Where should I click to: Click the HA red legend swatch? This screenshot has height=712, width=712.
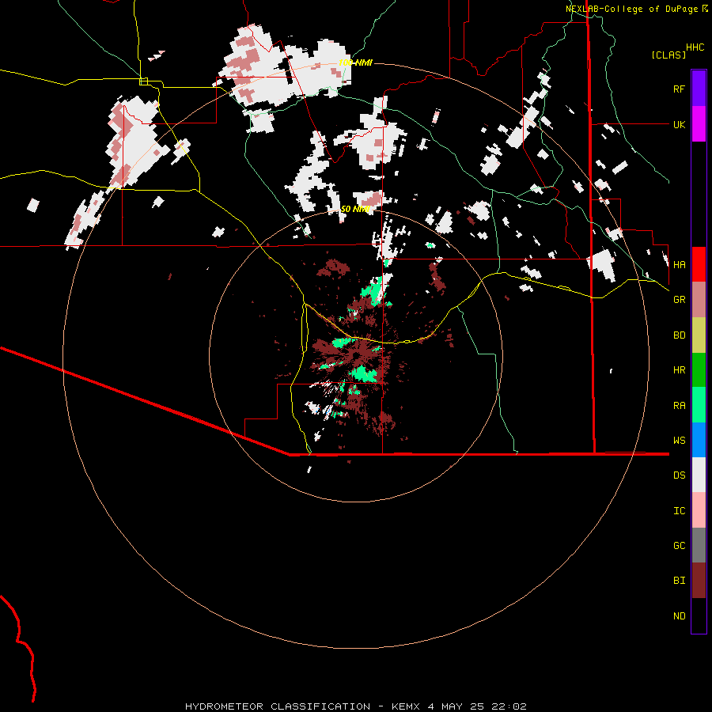pyautogui.click(x=699, y=264)
